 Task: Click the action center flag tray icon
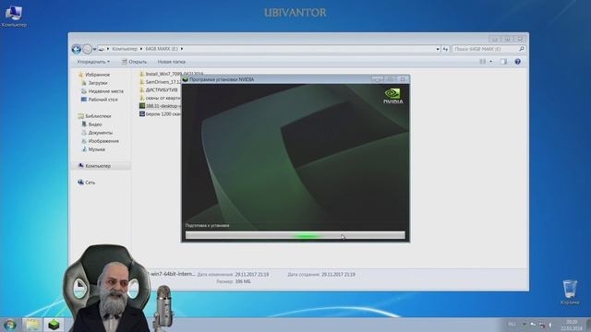533,325
